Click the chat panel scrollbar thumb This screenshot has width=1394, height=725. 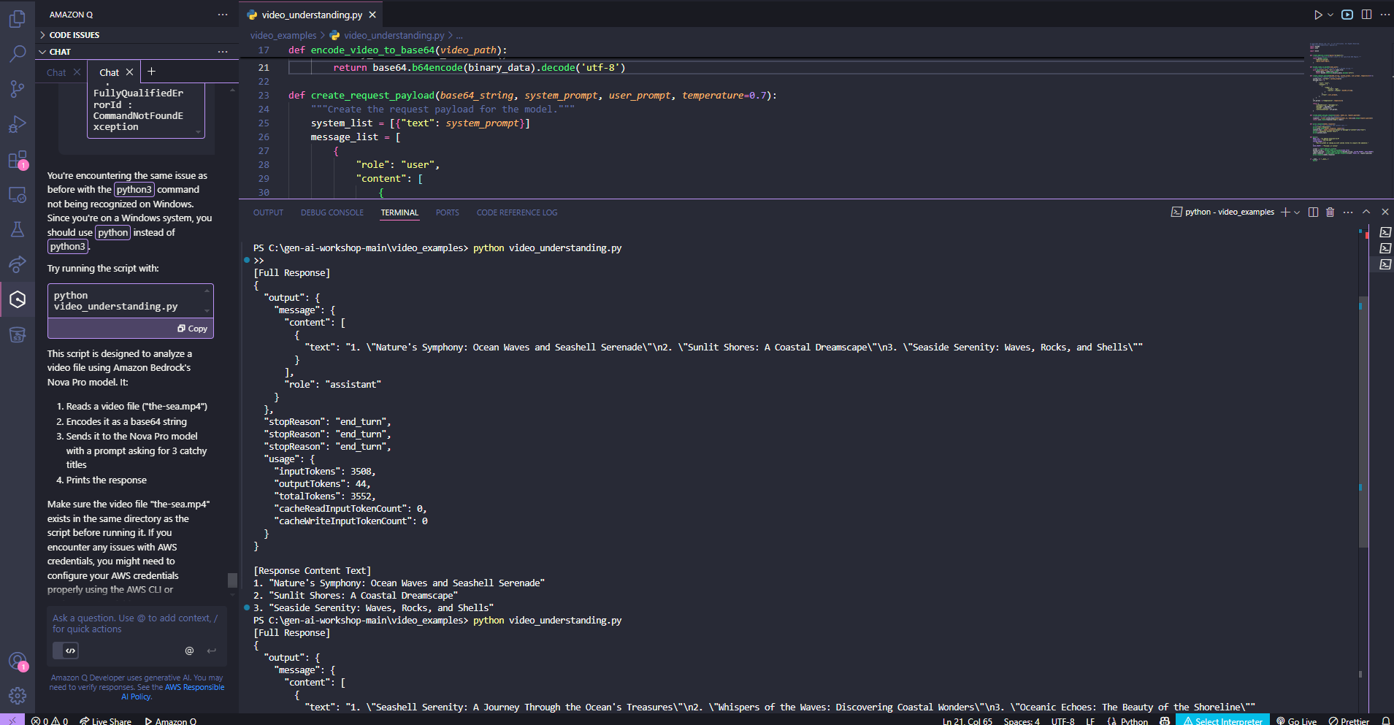coord(233,580)
